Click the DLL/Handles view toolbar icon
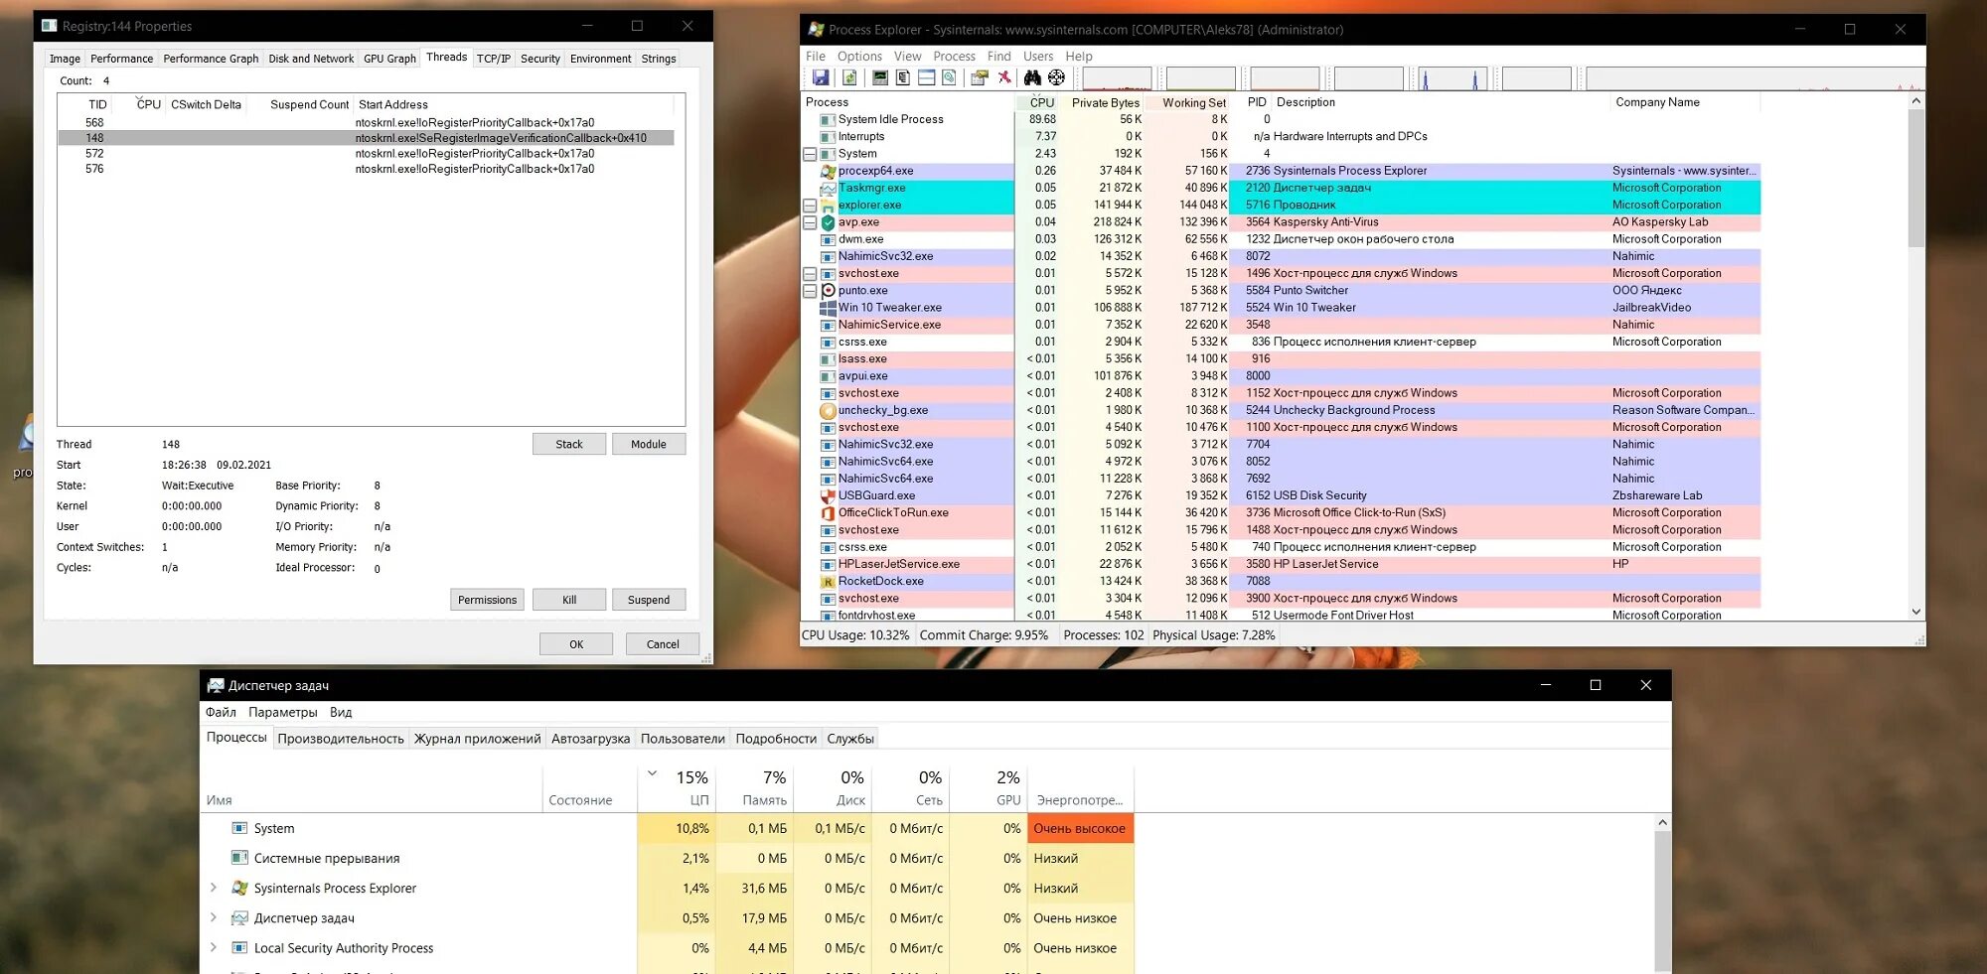Viewport: 1987px width, 974px height. (949, 77)
